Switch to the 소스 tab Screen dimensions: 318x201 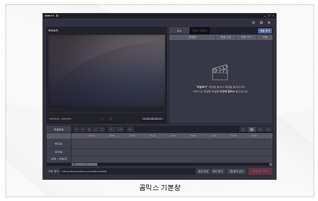pos(179,31)
